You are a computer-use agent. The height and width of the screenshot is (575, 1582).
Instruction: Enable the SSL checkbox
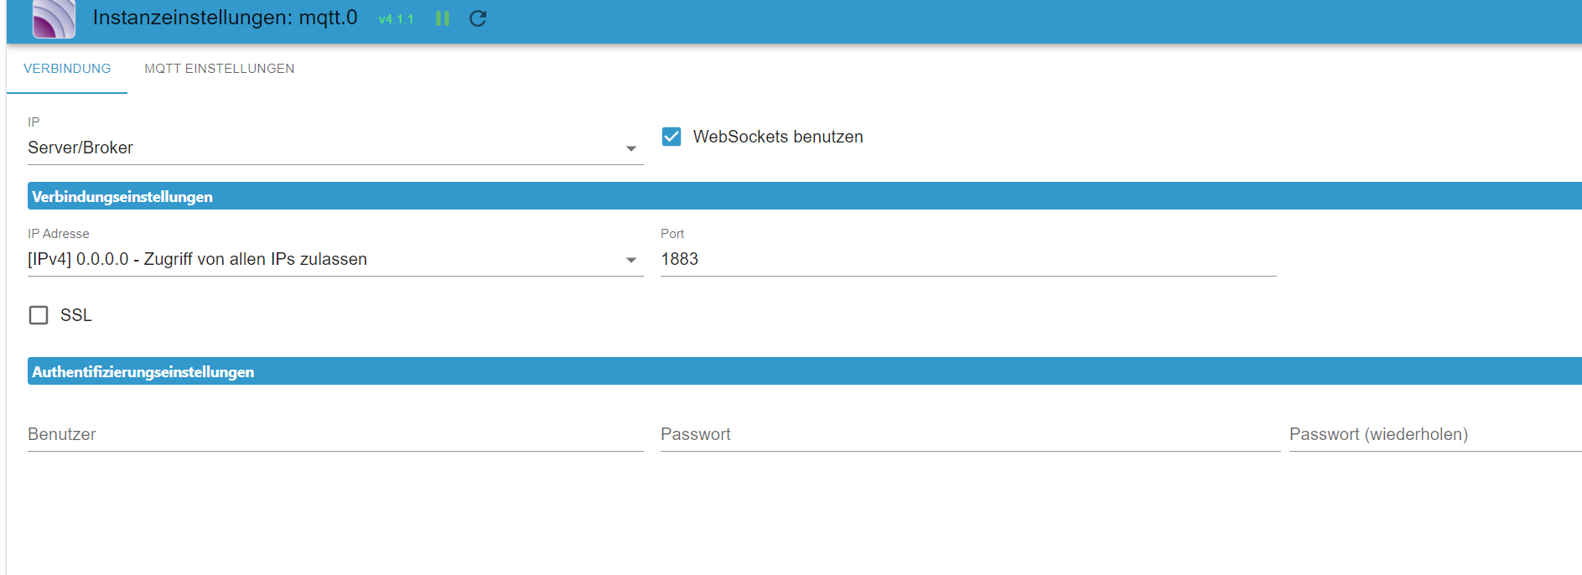[39, 315]
